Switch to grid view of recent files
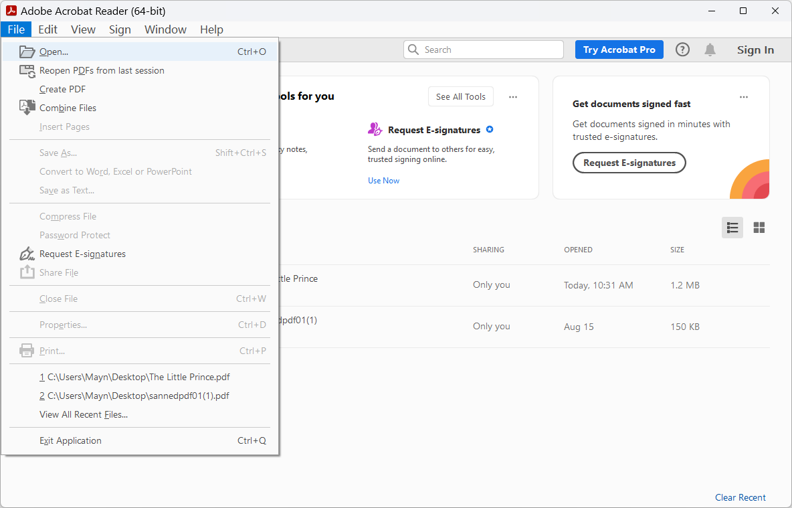 pyautogui.click(x=759, y=228)
